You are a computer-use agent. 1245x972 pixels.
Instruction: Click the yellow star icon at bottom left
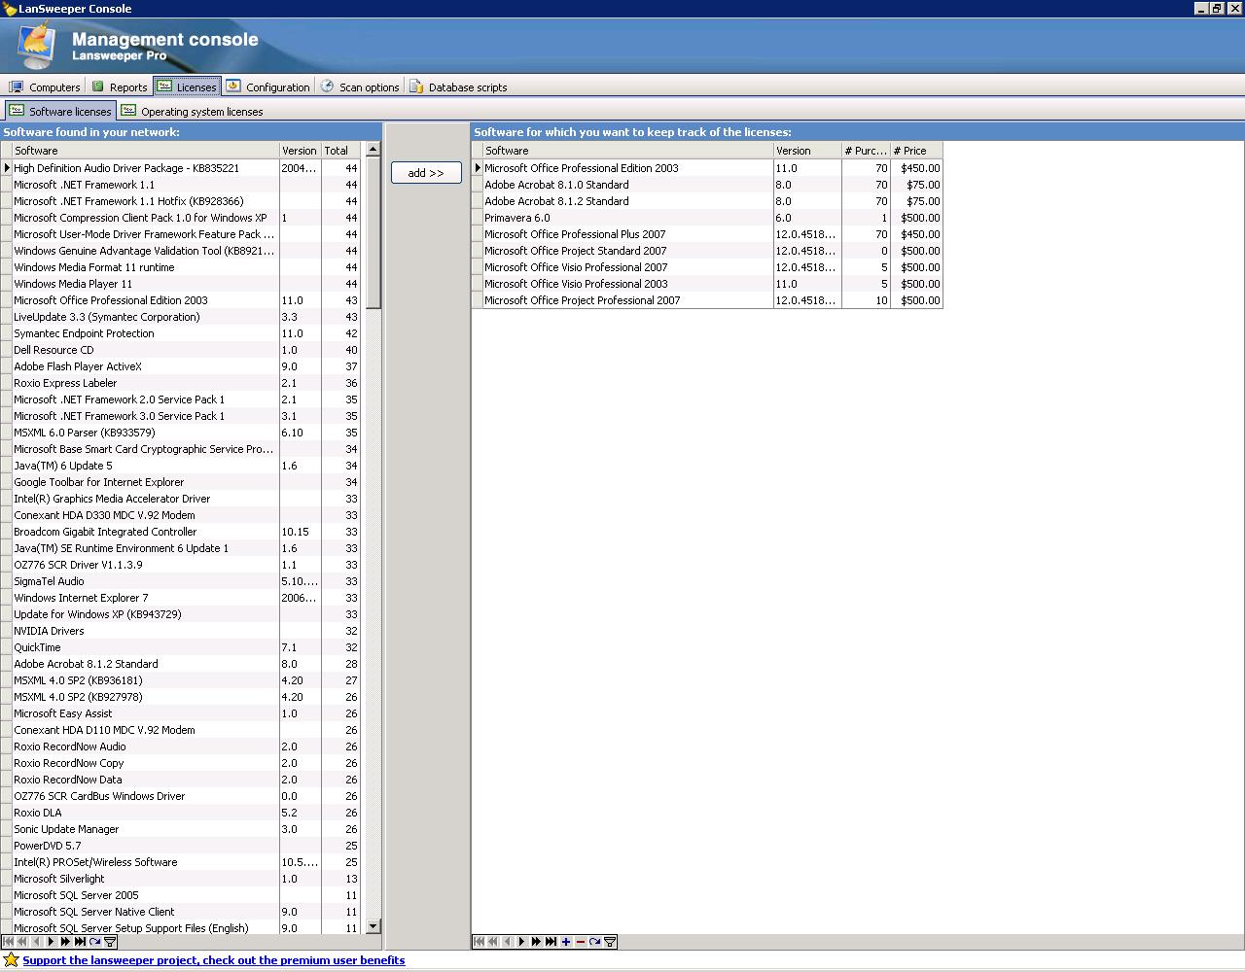tap(11, 960)
